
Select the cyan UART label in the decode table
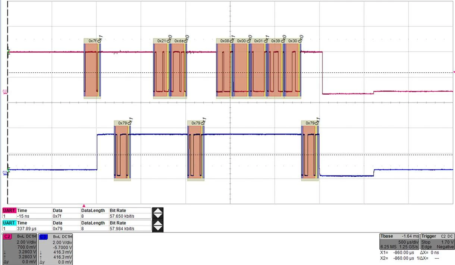[9, 223]
